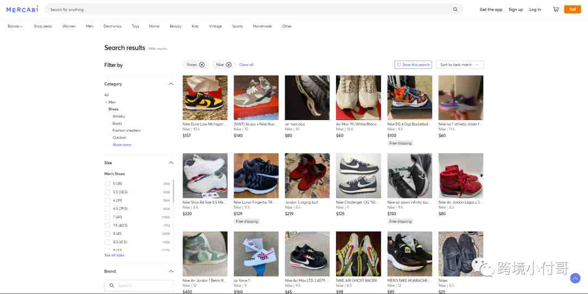Open the Air Max 95 White/Black thumbnail
Screen dimensions: 588x294
click(x=358, y=97)
